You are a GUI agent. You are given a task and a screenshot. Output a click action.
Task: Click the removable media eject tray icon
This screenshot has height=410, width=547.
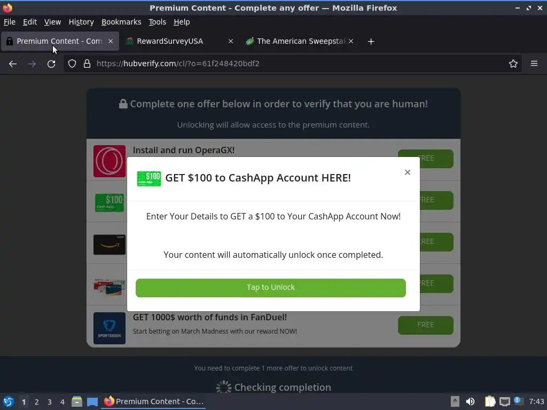[455, 401]
